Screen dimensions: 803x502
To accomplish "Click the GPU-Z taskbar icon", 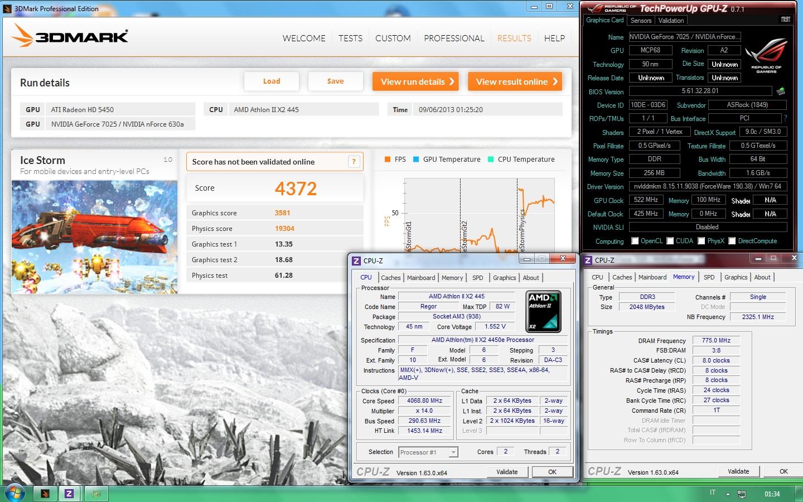I will pyautogui.click(x=96, y=494).
